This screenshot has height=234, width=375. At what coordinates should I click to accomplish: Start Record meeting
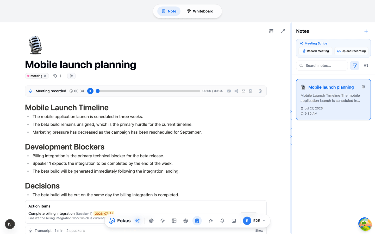316,51
